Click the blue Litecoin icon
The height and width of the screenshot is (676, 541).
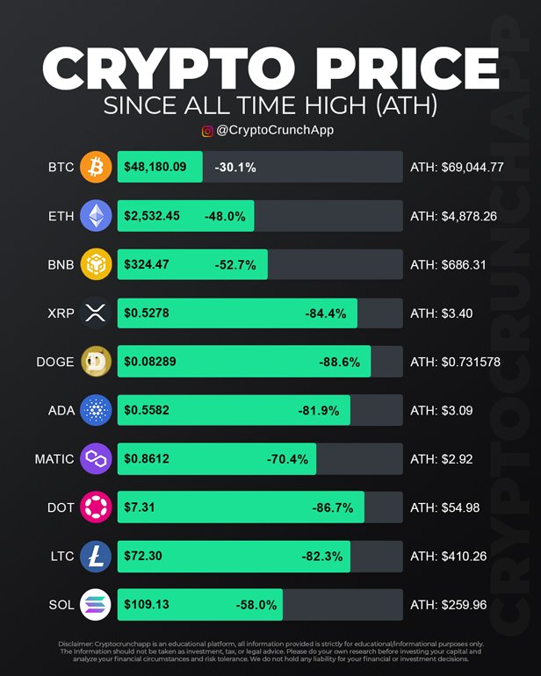click(96, 556)
